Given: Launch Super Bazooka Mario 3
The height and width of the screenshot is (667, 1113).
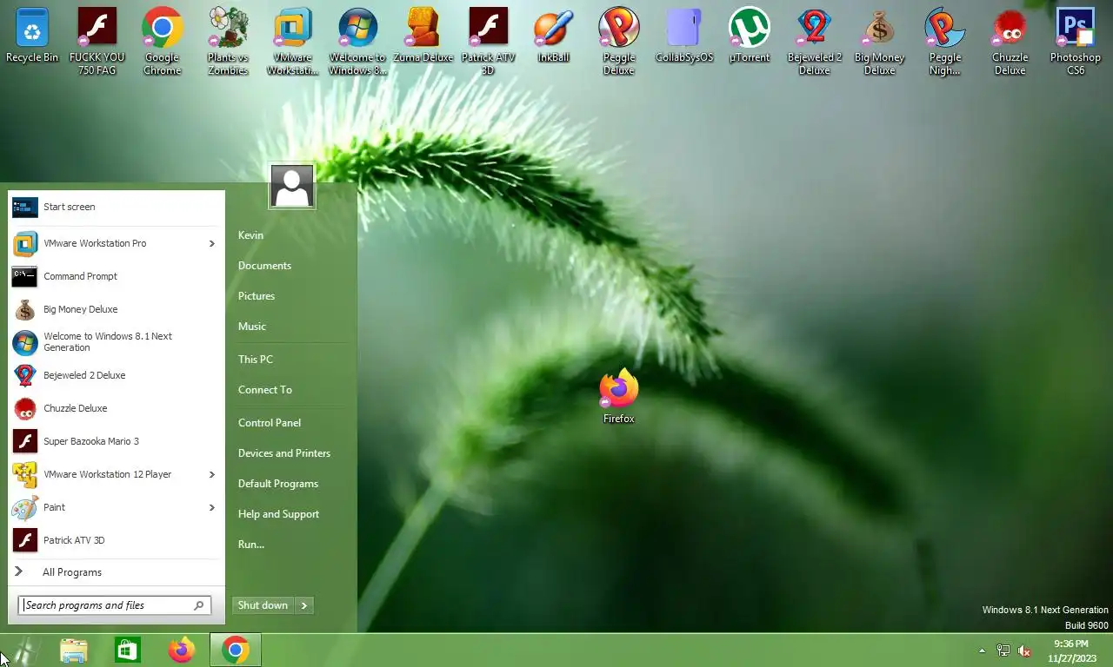Looking at the screenshot, I should point(117,441).
